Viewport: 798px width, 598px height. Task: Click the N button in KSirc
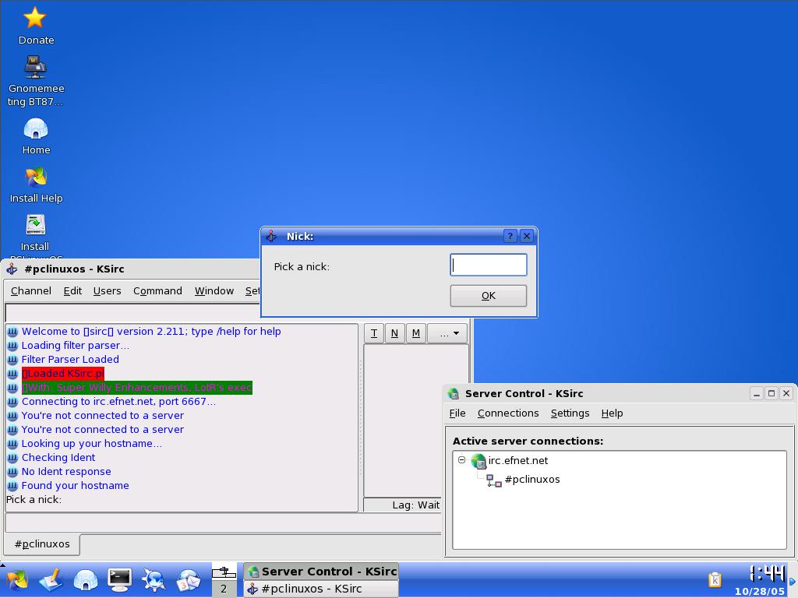394,333
